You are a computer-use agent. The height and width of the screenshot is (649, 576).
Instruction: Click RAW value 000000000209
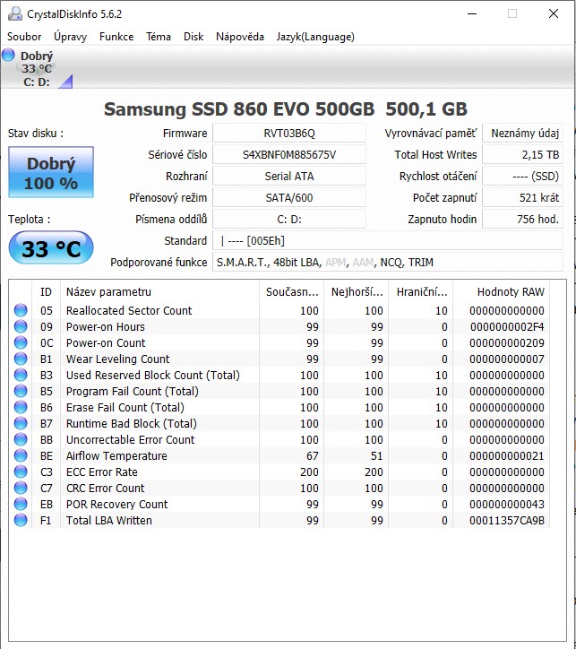[x=506, y=342]
